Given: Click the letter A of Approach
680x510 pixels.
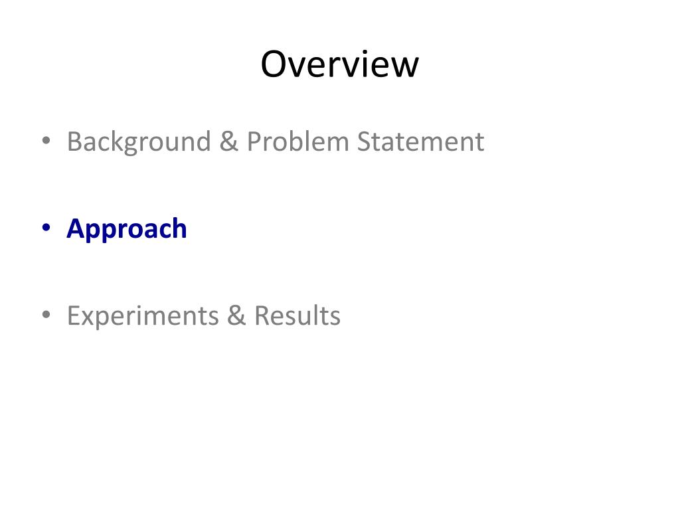Looking at the screenshot, I should [76, 228].
